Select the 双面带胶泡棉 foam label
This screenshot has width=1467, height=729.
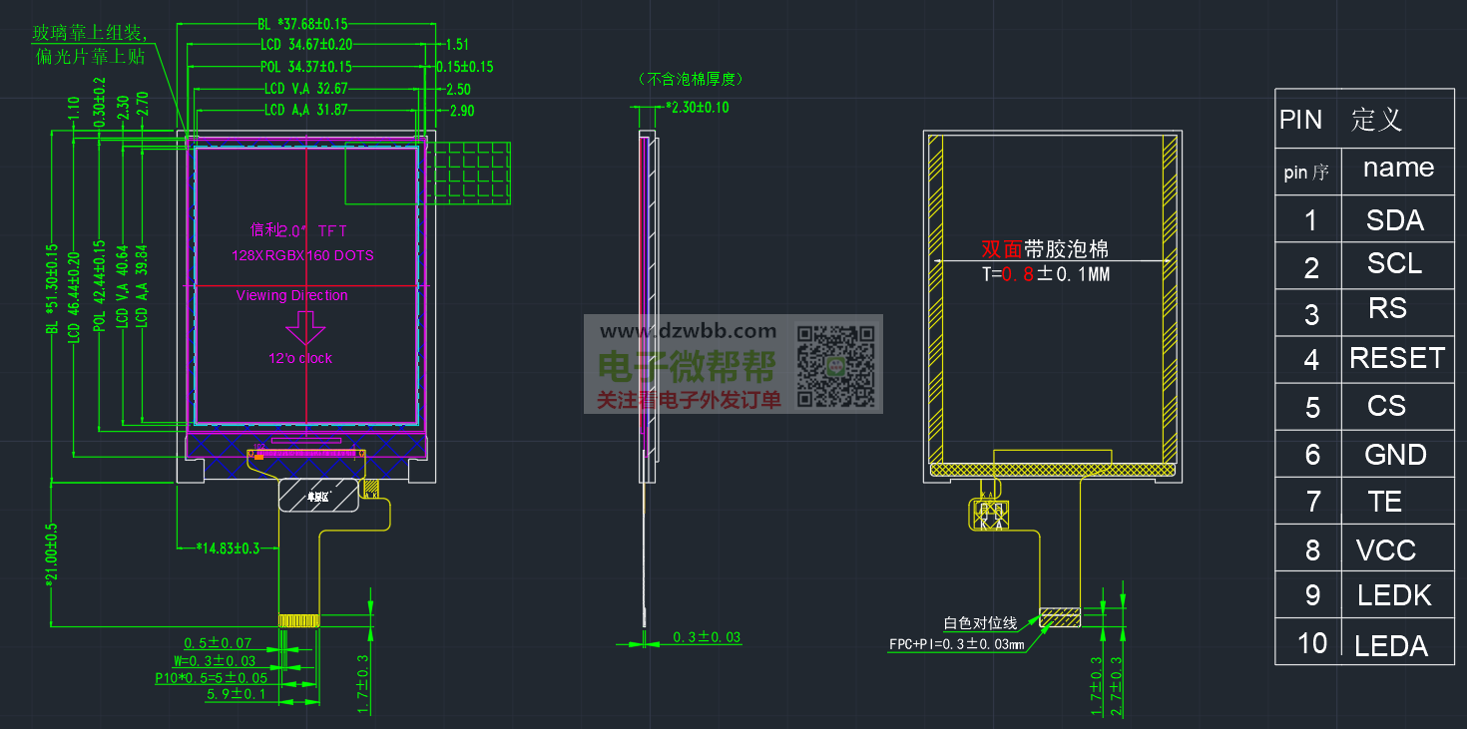pos(1045,249)
